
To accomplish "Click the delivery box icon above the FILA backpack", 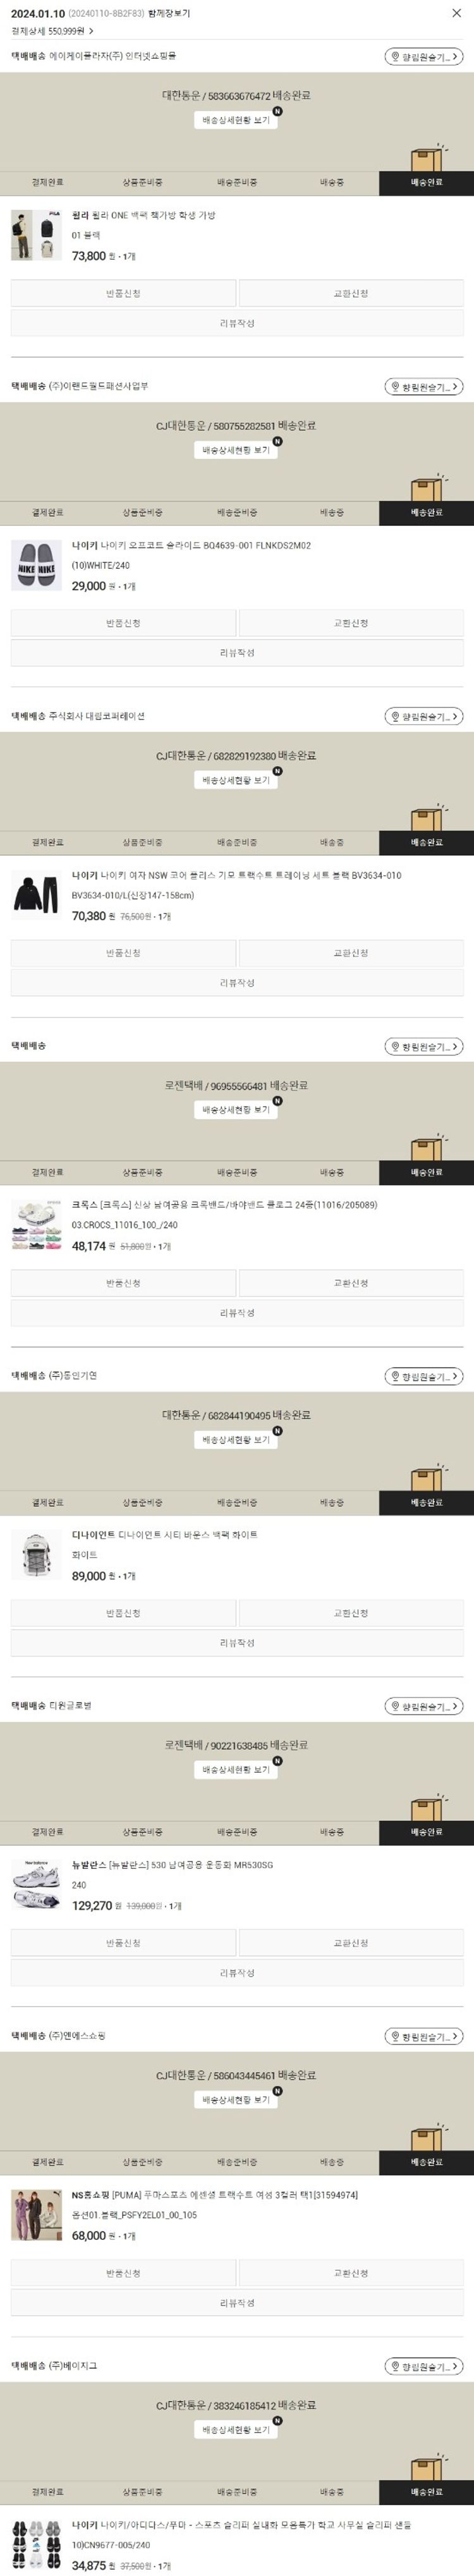I will pos(425,158).
